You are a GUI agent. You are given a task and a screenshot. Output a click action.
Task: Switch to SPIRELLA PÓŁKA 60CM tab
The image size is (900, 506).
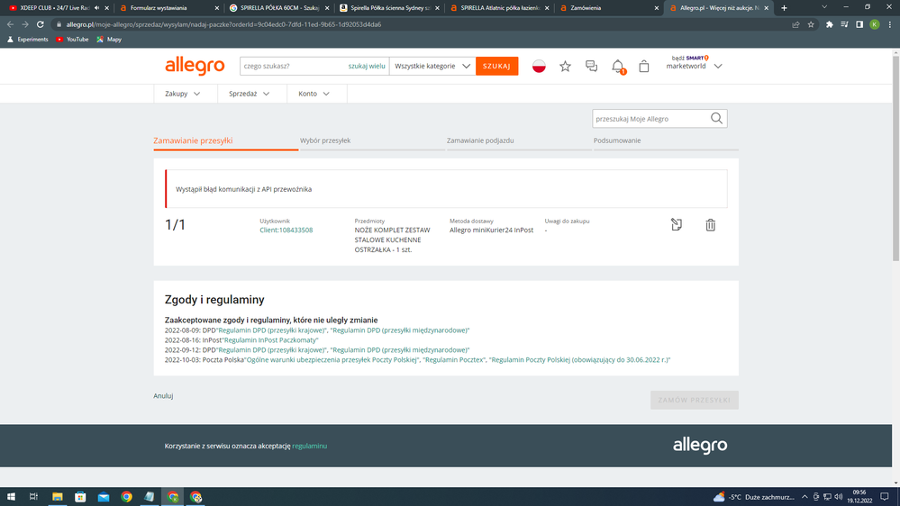(x=278, y=8)
